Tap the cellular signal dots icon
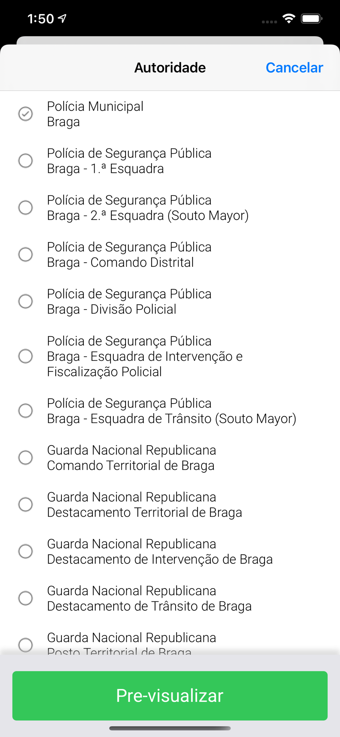The image size is (340, 737). (x=269, y=22)
